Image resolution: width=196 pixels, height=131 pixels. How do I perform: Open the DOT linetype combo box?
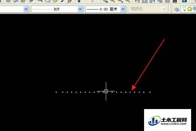click(57, 9)
